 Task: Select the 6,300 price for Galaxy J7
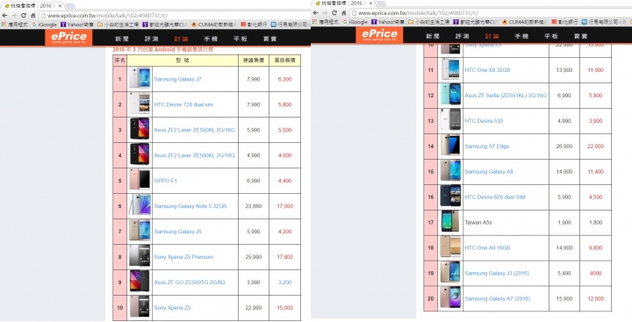(284, 79)
